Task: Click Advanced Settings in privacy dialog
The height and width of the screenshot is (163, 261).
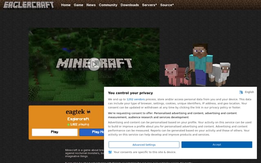Action: click(144, 145)
